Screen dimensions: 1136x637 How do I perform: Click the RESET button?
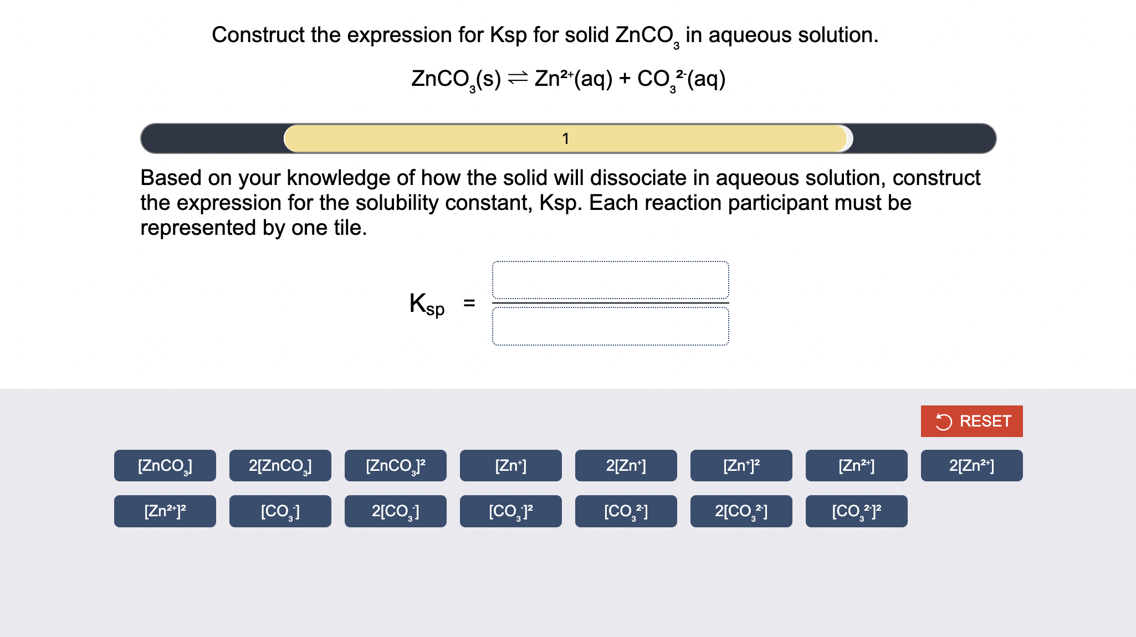pos(971,421)
